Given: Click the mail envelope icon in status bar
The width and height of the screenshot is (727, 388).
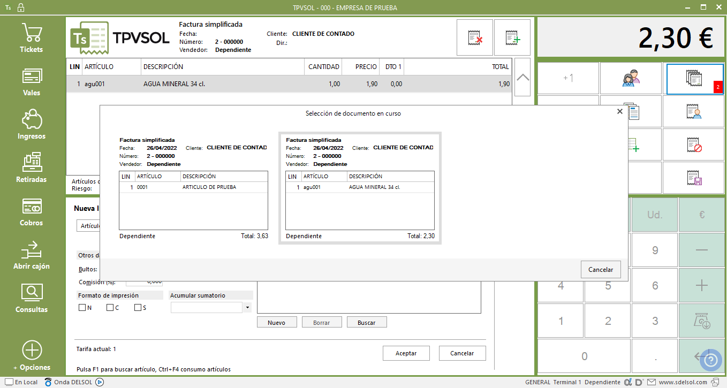Looking at the screenshot, I should point(652,382).
